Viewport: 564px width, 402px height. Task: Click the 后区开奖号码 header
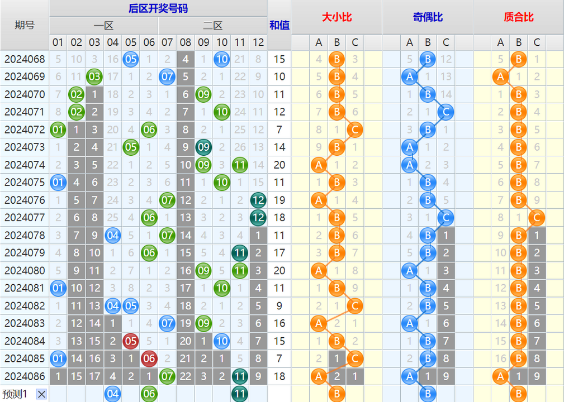pos(158,8)
